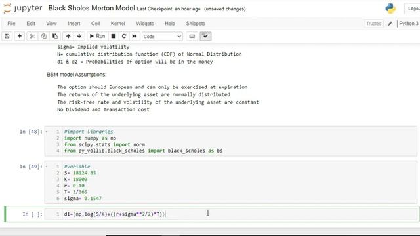Open the Help menu
420x236 pixels.
coord(170,24)
